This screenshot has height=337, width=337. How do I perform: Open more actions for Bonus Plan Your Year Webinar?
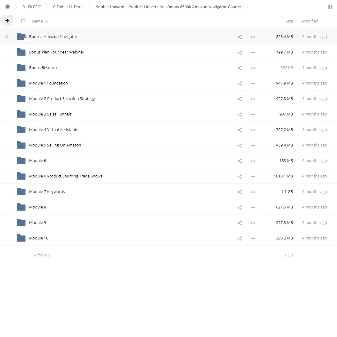click(x=253, y=53)
